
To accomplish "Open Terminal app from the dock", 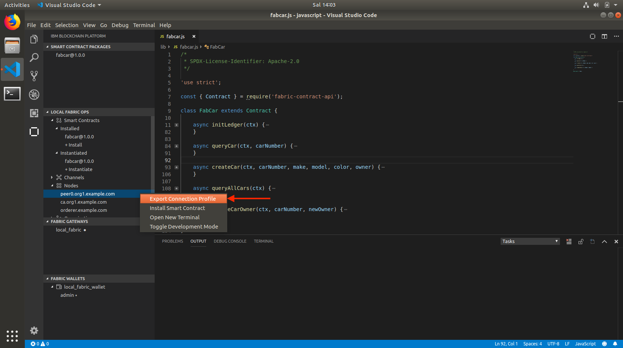I will coord(12,93).
